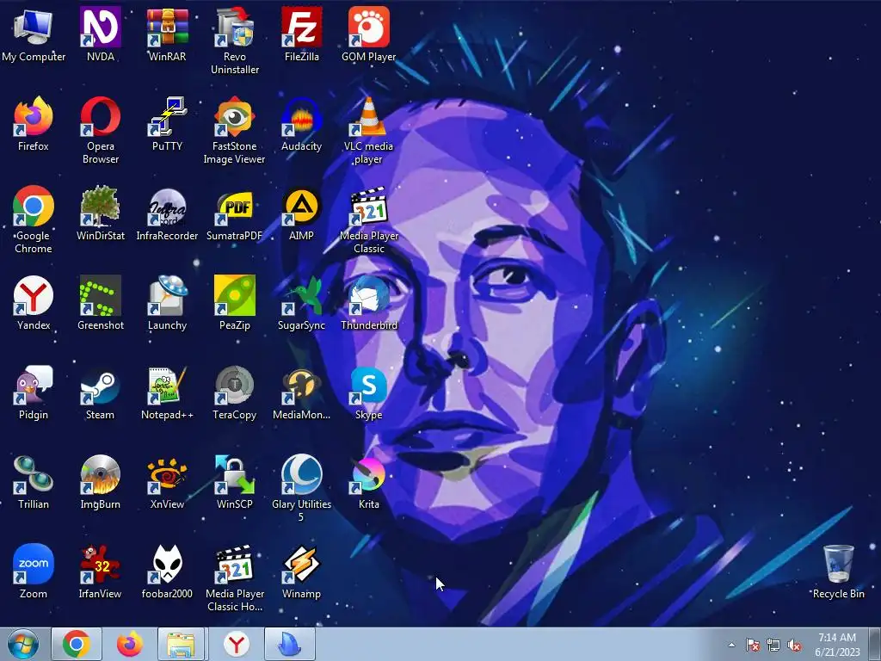Select the TeraCopy desktop shortcut

235,392
